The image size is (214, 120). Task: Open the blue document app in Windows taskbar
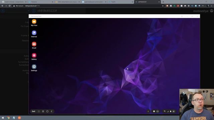(14, 118)
